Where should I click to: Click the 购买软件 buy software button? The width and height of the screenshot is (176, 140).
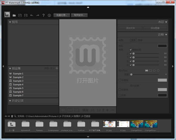pos(79,15)
